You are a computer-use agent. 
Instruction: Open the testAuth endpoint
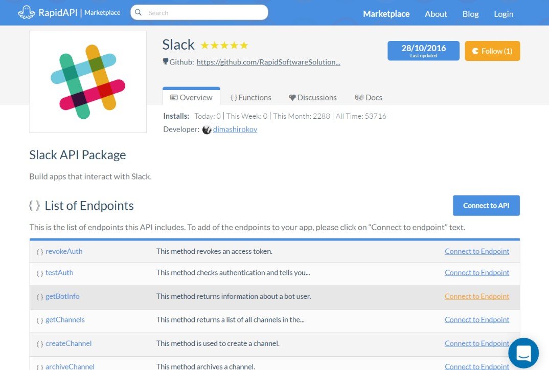(x=59, y=273)
